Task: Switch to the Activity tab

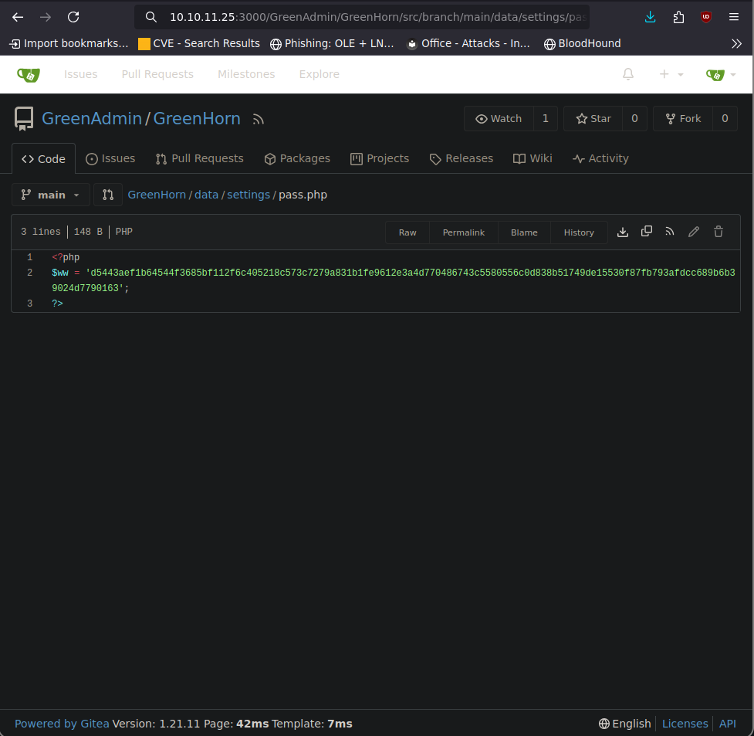Action: pyautogui.click(x=600, y=159)
